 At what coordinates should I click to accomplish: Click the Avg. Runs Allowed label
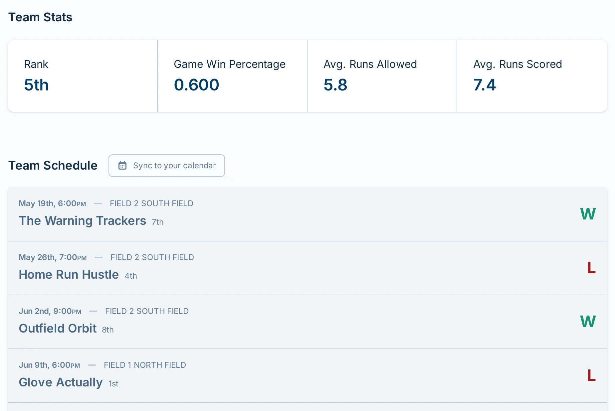(x=370, y=64)
